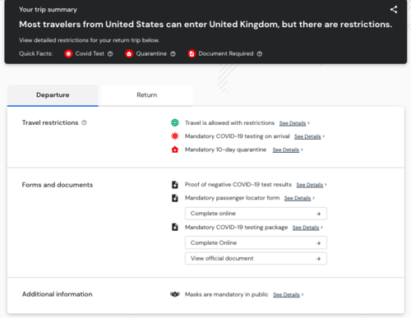Click the Your trip summary label

coord(48,10)
